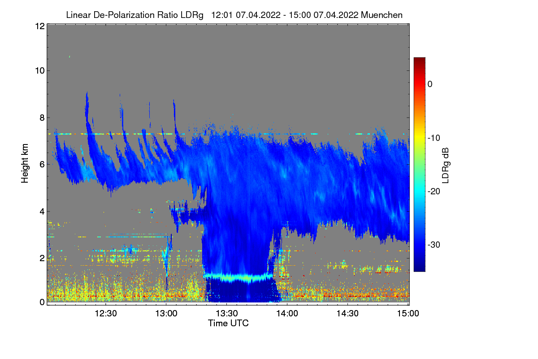The width and height of the screenshot is (538, 359).
Task: Click the '-10' colorbar tick label
Action: pyautogui.click(x=434, y=138)
